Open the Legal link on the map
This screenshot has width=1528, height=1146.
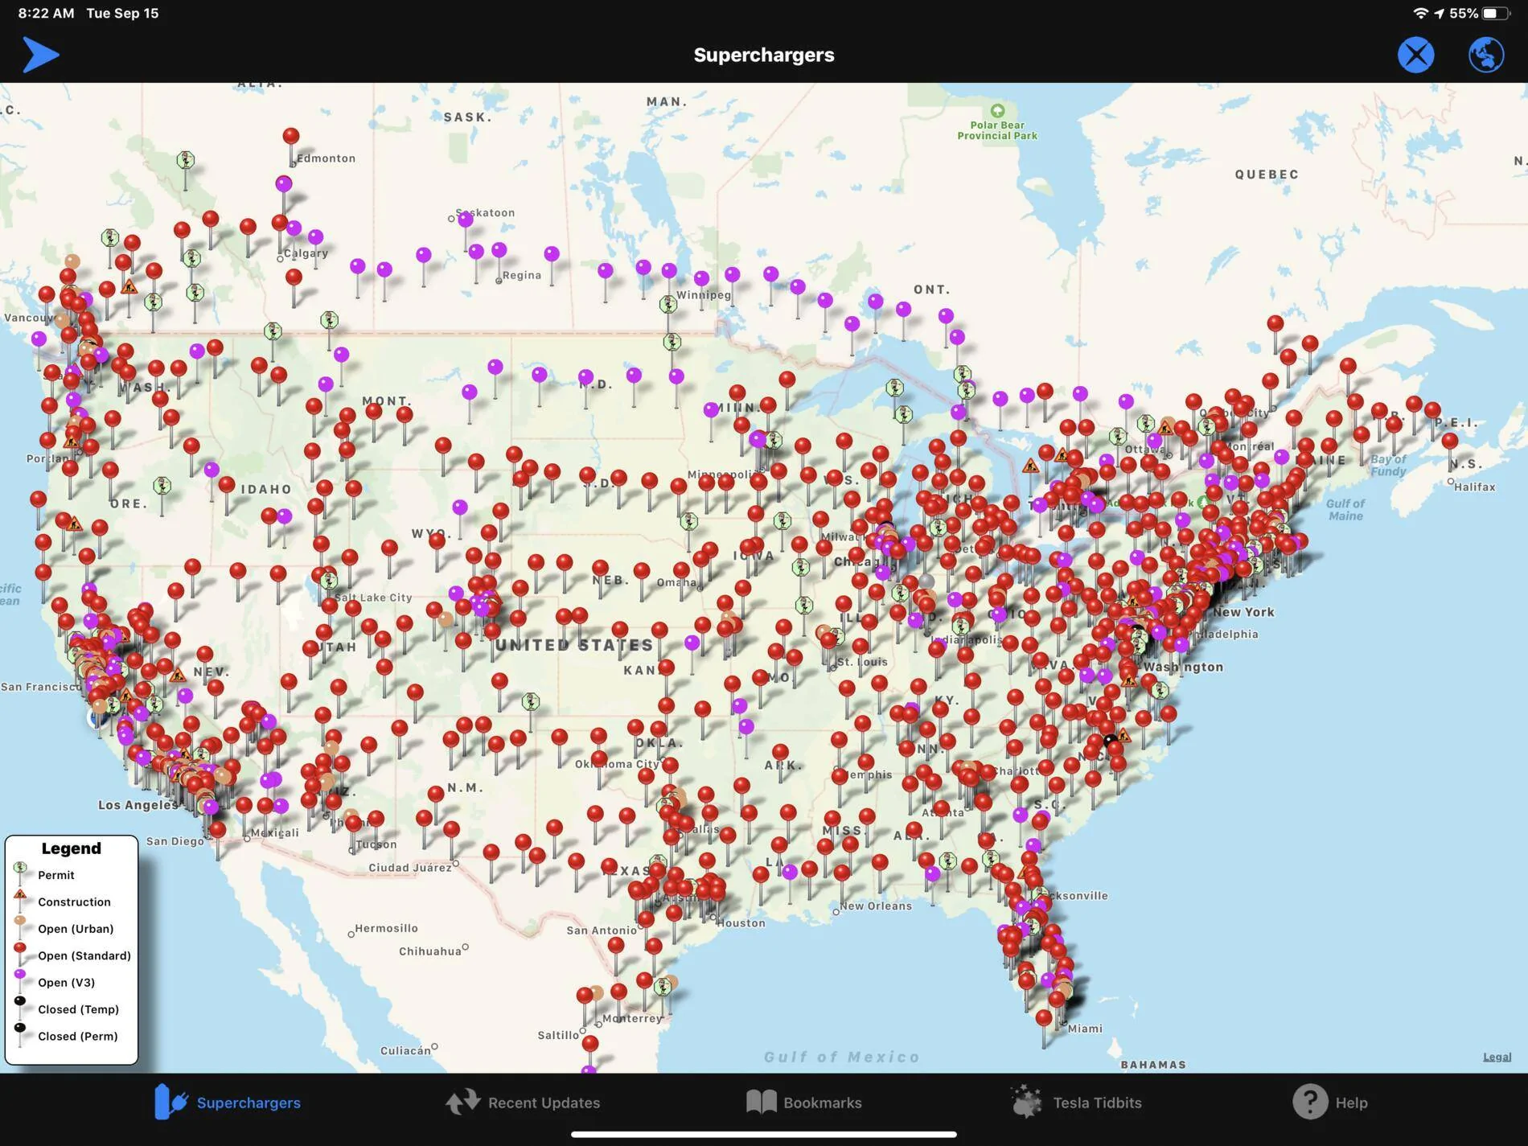coord(1497,1057)
